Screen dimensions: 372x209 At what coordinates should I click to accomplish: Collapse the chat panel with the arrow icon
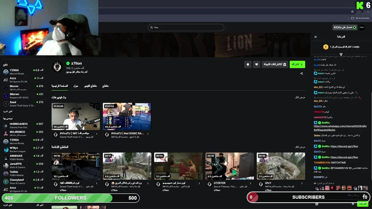(316, 37)
